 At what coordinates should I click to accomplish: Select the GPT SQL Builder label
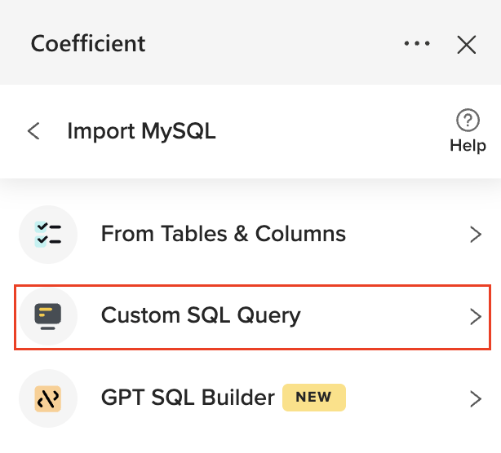[x=188, y=398]
